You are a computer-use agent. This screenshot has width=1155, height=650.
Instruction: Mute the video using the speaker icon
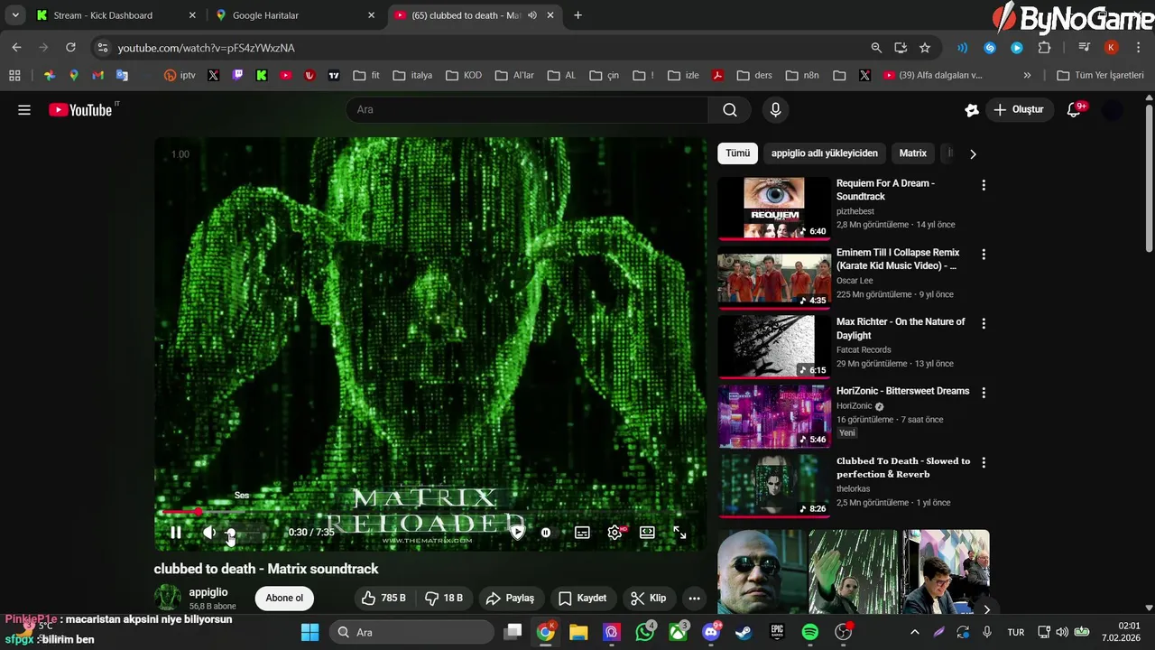[x=208, y=533]
